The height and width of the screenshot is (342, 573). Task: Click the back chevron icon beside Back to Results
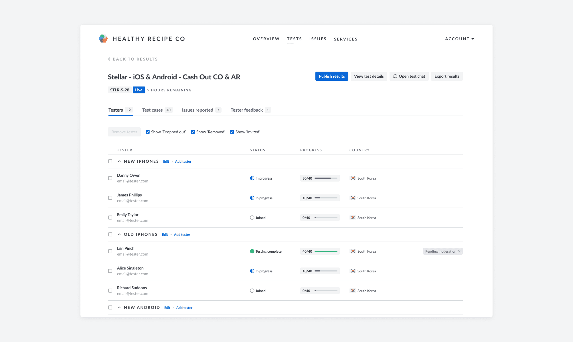[x=109, y=59]
